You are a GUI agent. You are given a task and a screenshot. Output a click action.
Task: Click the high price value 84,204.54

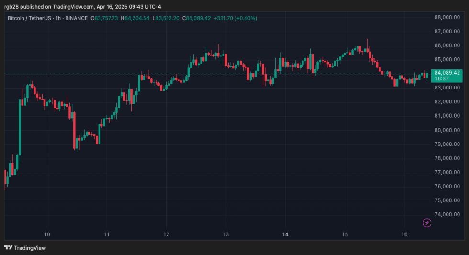click(138, 18)
